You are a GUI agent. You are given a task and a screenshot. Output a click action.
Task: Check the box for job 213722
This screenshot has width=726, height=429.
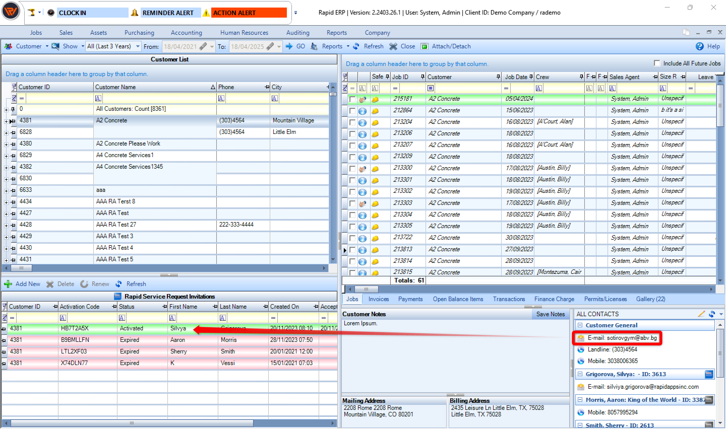click(x=352, y=238)
